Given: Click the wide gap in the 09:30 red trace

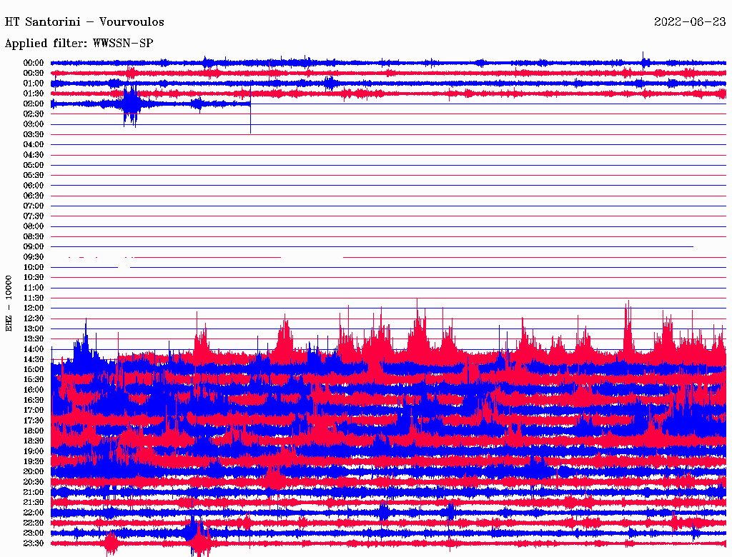Looking at the screenshot, I should (312, 257).
